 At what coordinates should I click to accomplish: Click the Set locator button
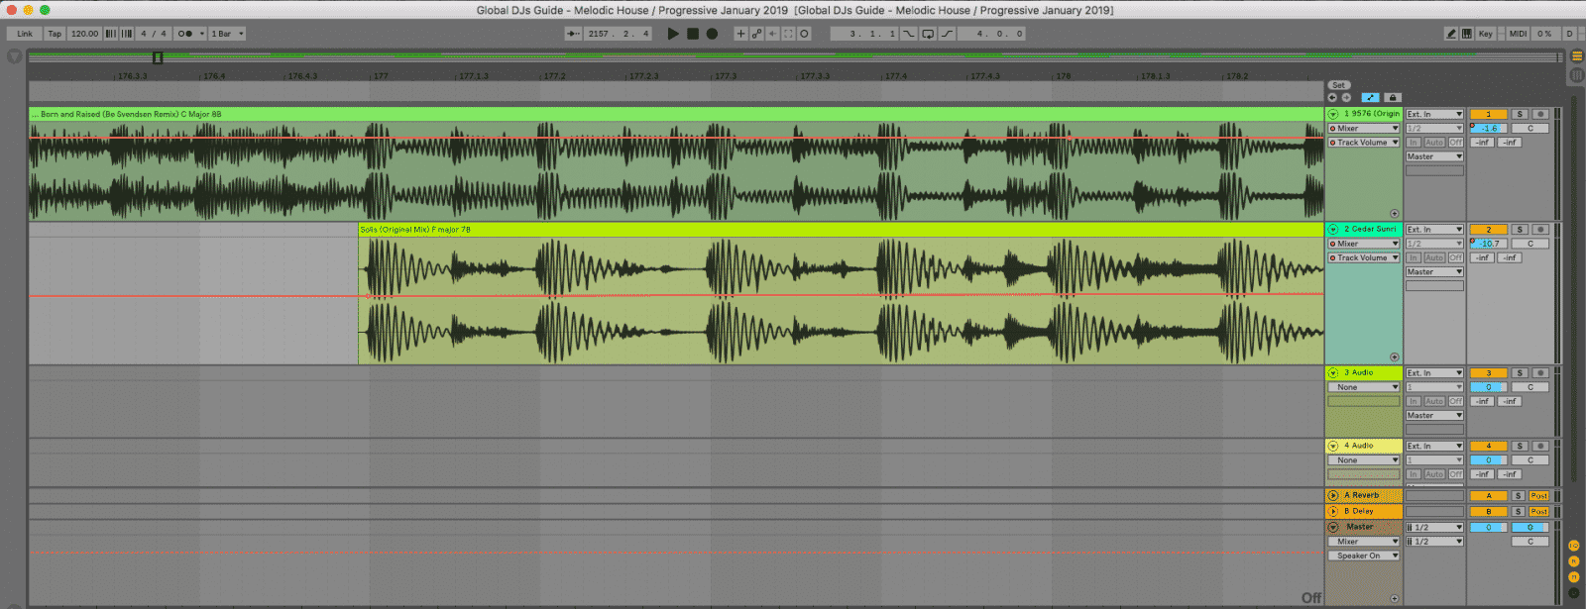click(1338, 85)
